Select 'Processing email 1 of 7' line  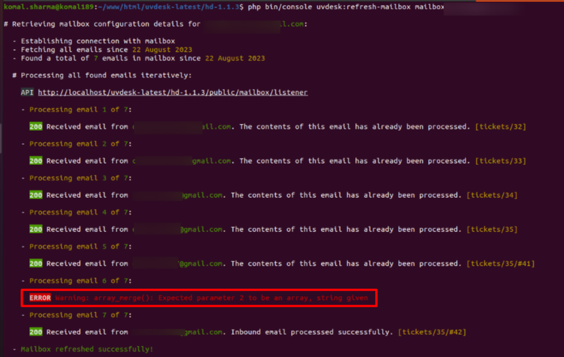point(77,109)
